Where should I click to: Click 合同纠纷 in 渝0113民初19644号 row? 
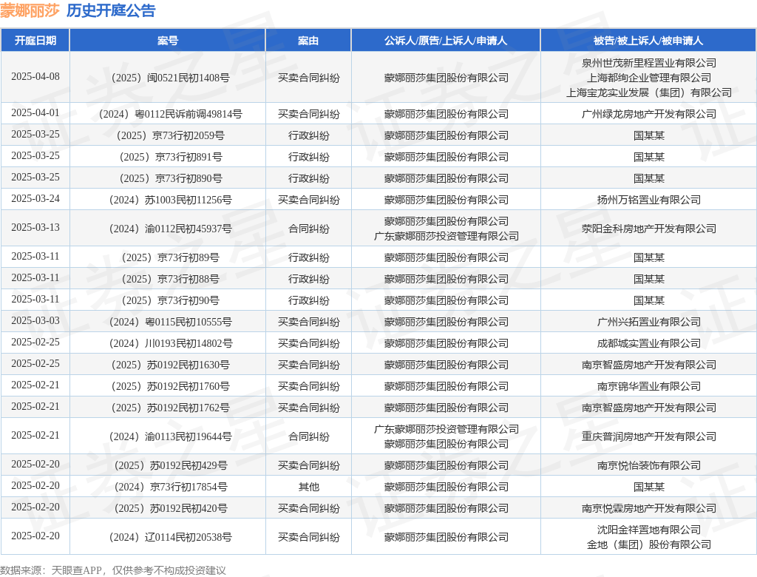tap(308, 436)
